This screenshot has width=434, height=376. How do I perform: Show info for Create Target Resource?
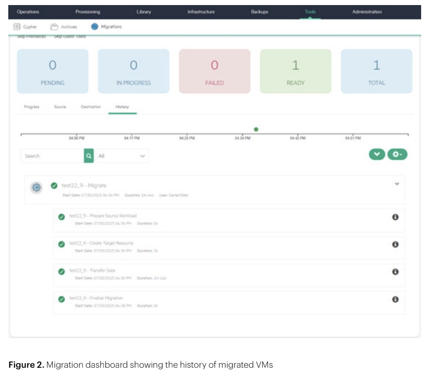coord(395,245)
